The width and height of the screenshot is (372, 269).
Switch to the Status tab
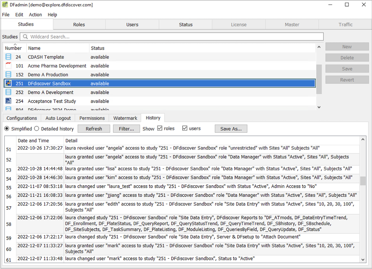[186, 25]
